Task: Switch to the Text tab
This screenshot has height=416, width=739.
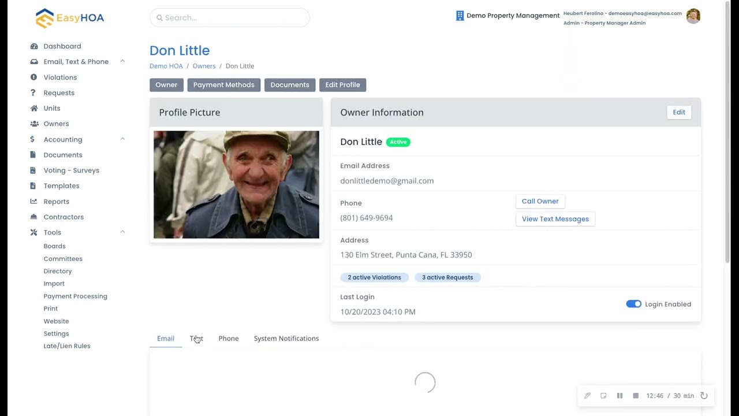Action: click(196, 339)
